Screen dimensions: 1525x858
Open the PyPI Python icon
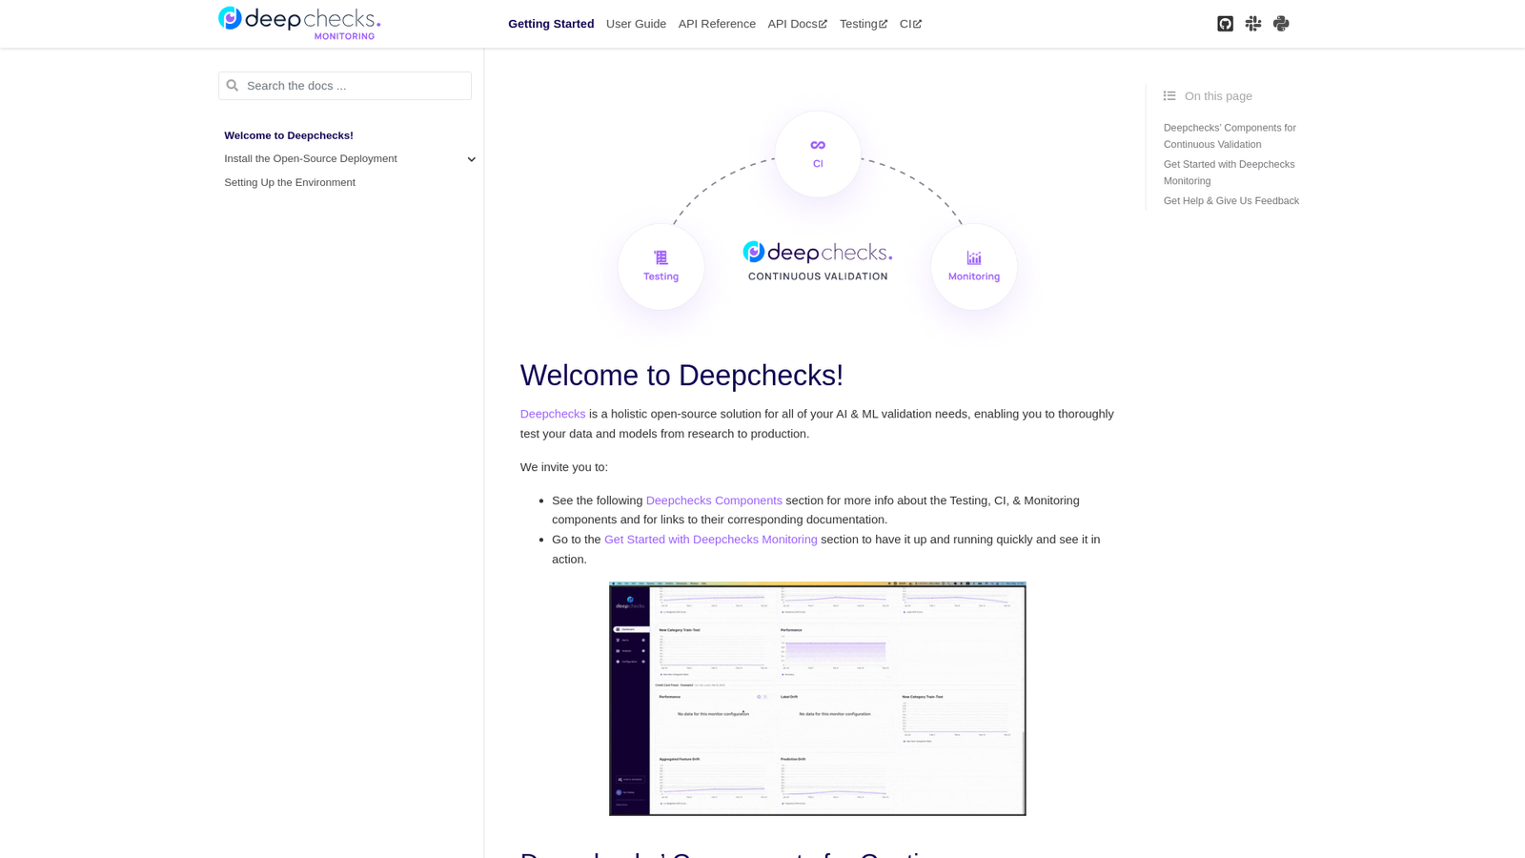[1281, 24]
